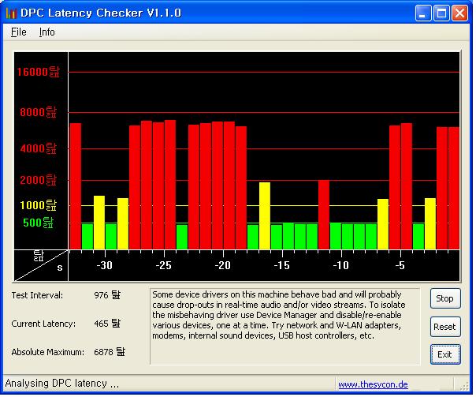The height and width of the screenshot is (397, 476).
Task: Click the resize grip in status bar
Action: pos(464,386)
